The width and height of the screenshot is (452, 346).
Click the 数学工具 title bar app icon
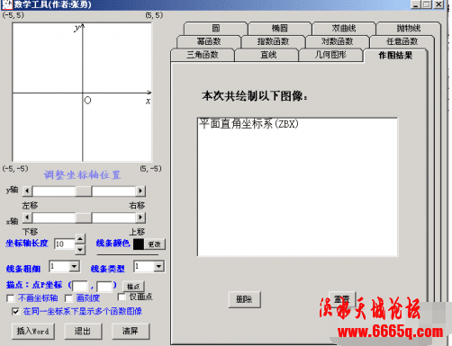6,4
